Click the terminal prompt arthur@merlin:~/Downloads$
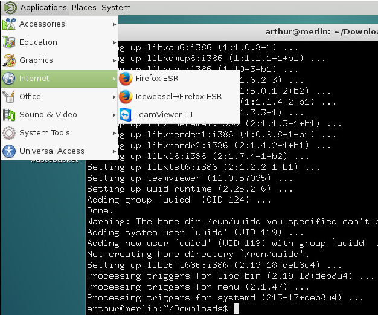This screenshot has width=378, height=315. click(158, 308)
